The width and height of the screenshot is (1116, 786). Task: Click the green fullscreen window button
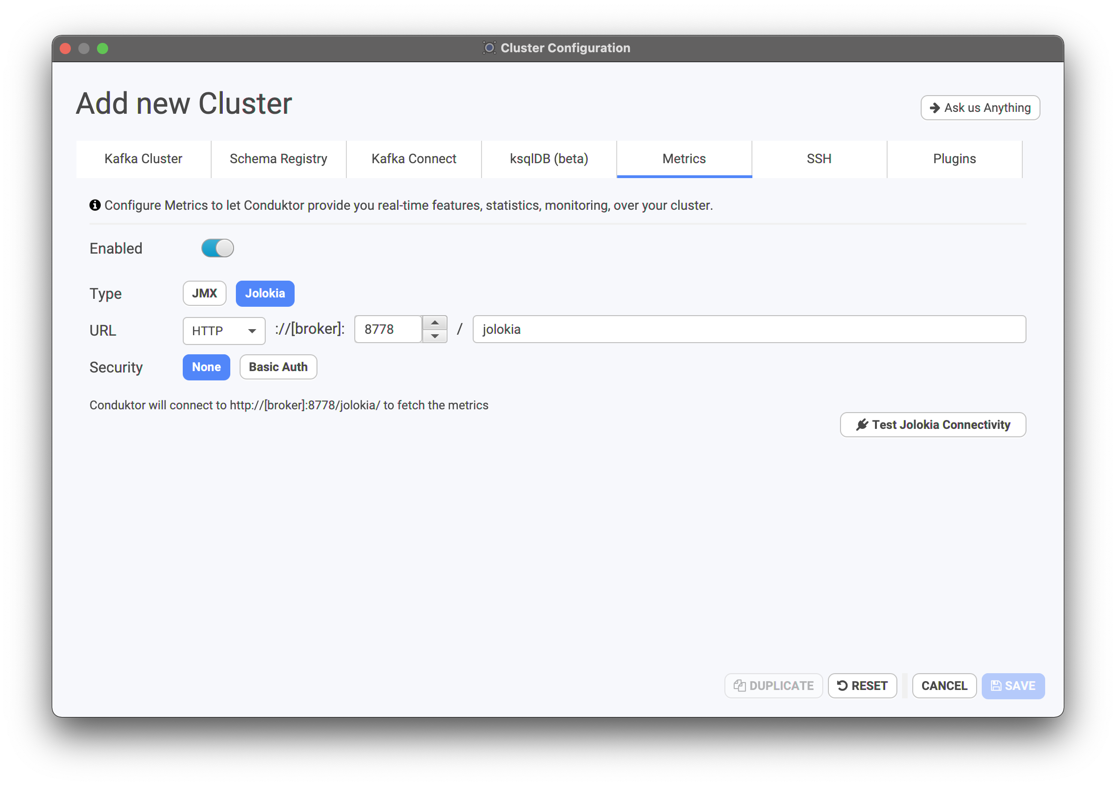point(103,48)
